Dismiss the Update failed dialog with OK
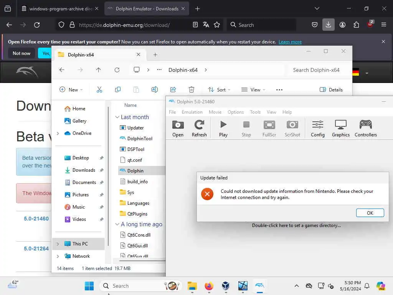Screen dimensions: 393x295 [370, 213]
